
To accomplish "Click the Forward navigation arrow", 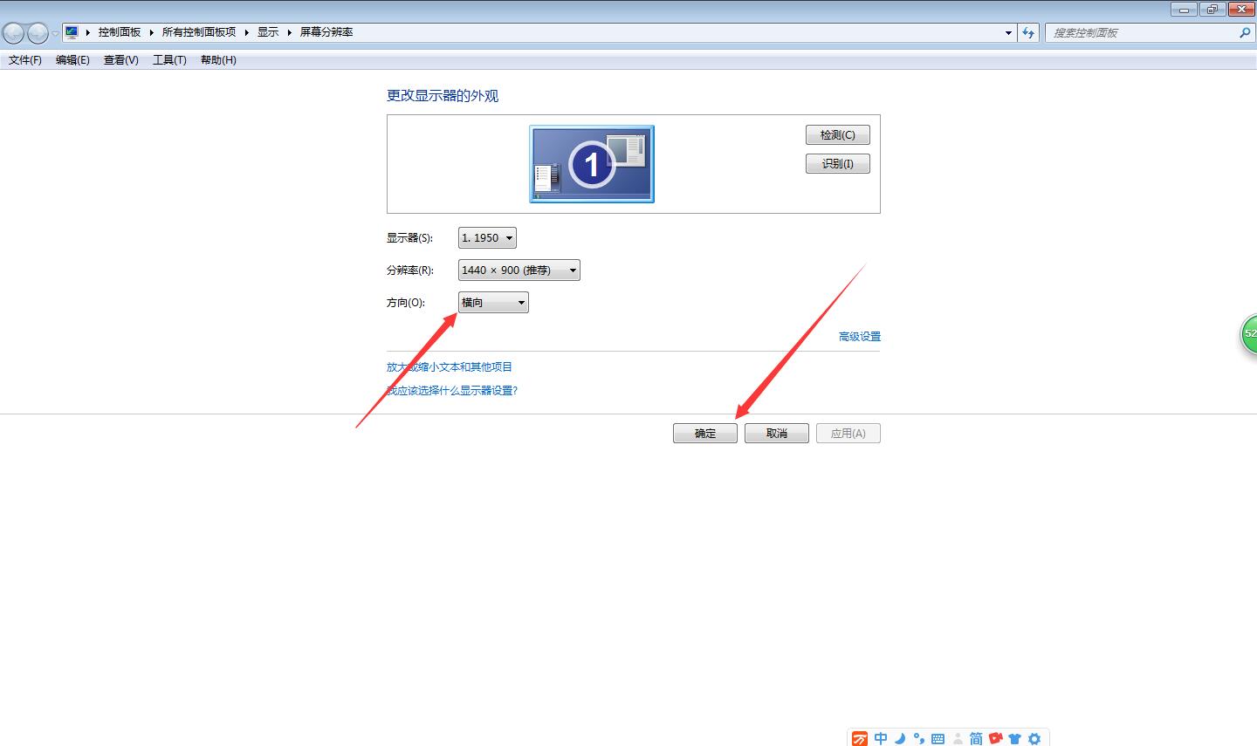I will (x=38, y=33).
